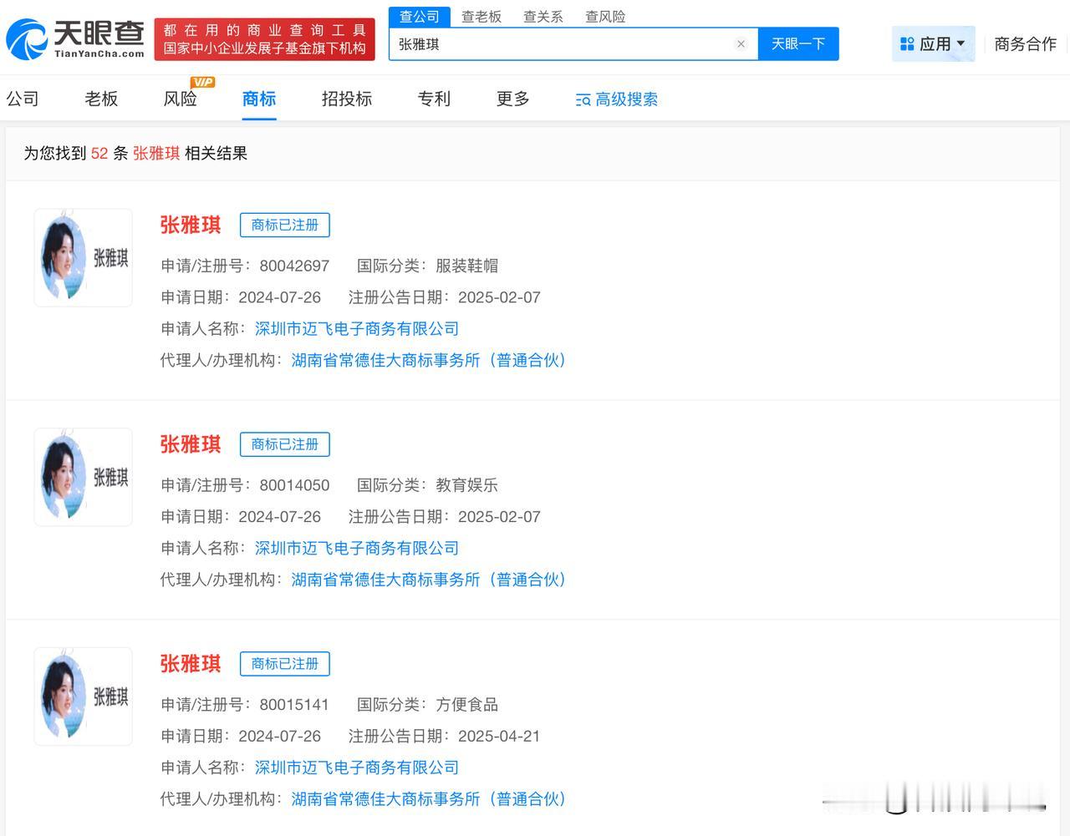Switch to the 查公司 search tab
This screenshot has height=836, width=1070.
click(x=420, y=17)
